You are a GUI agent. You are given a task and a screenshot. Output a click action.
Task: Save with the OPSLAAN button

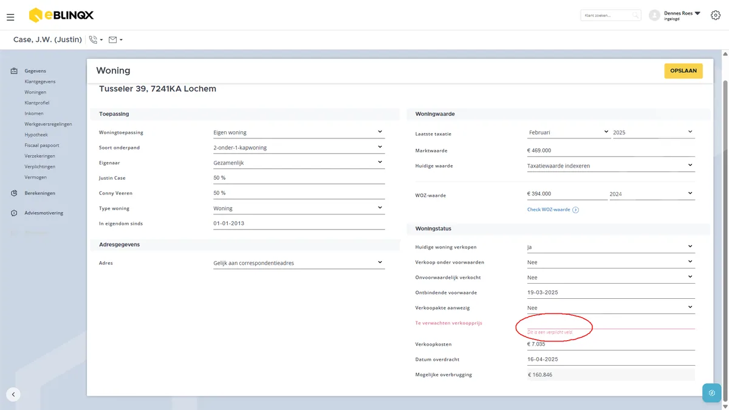pyautogui.click(x=683, y=71)
